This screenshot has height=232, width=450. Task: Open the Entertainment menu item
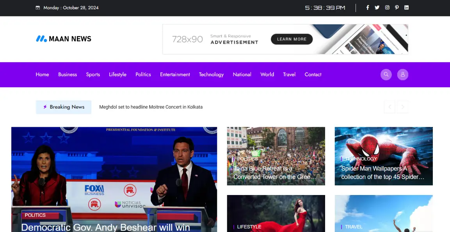click(175, 74)
